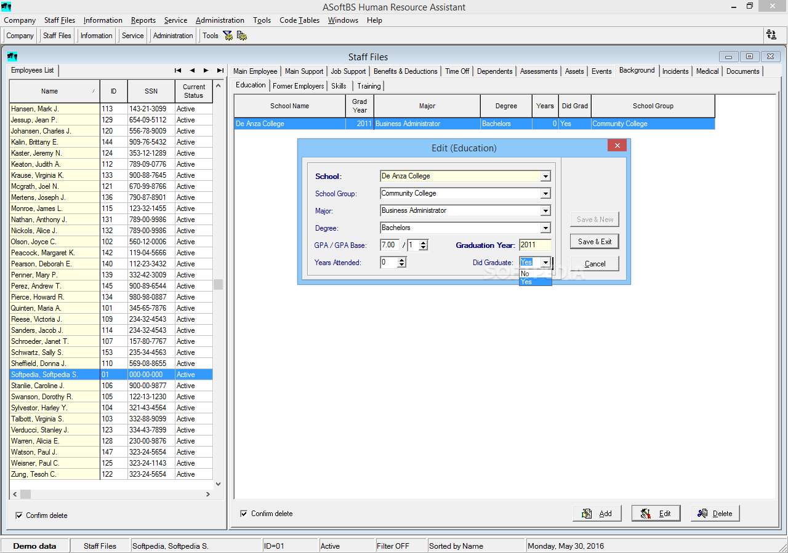The width and height of the screenshot is (788, 553).
Task: Jump to first employee record arrow
Action: 178,71
